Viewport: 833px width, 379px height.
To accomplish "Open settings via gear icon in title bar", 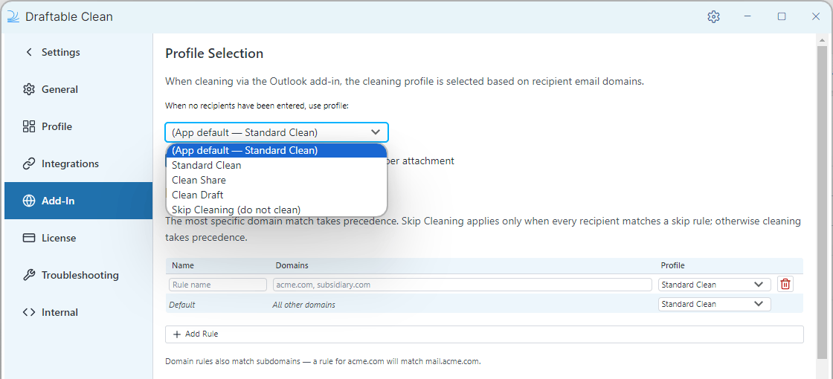I will tap(713, 17).
